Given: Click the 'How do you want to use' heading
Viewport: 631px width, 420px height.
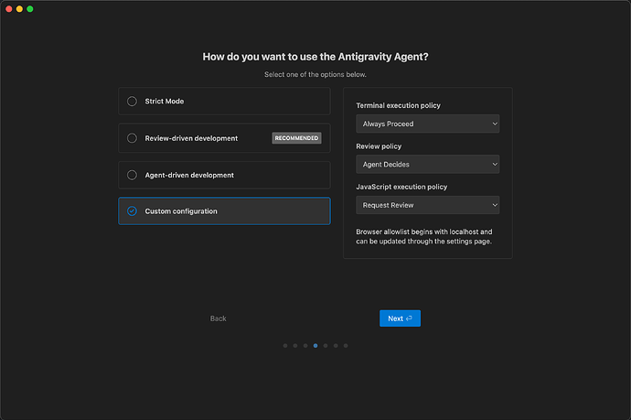Looking at the screenshot, I should pos(315,57).
